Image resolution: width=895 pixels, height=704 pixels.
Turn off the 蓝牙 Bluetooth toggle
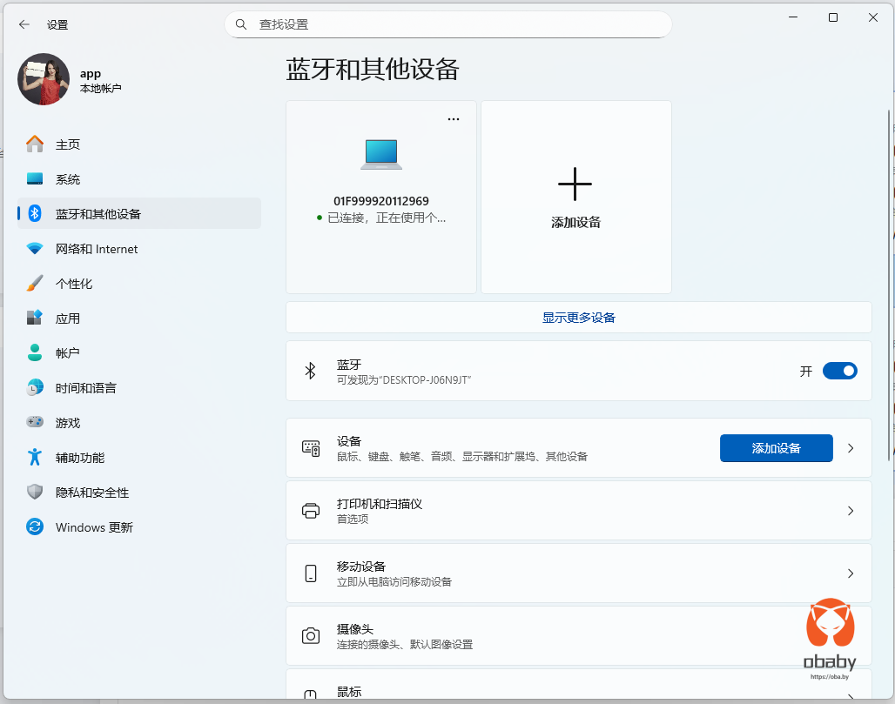click(x=839, y=371)
